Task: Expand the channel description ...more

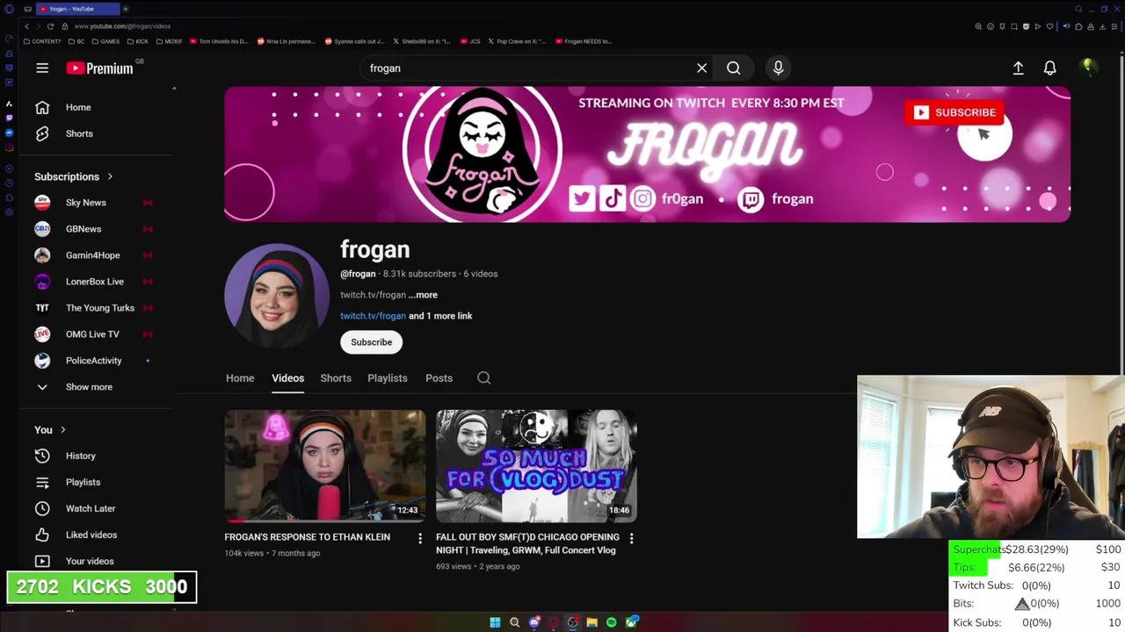Action: pyautogui.click(x=423, y=295)
